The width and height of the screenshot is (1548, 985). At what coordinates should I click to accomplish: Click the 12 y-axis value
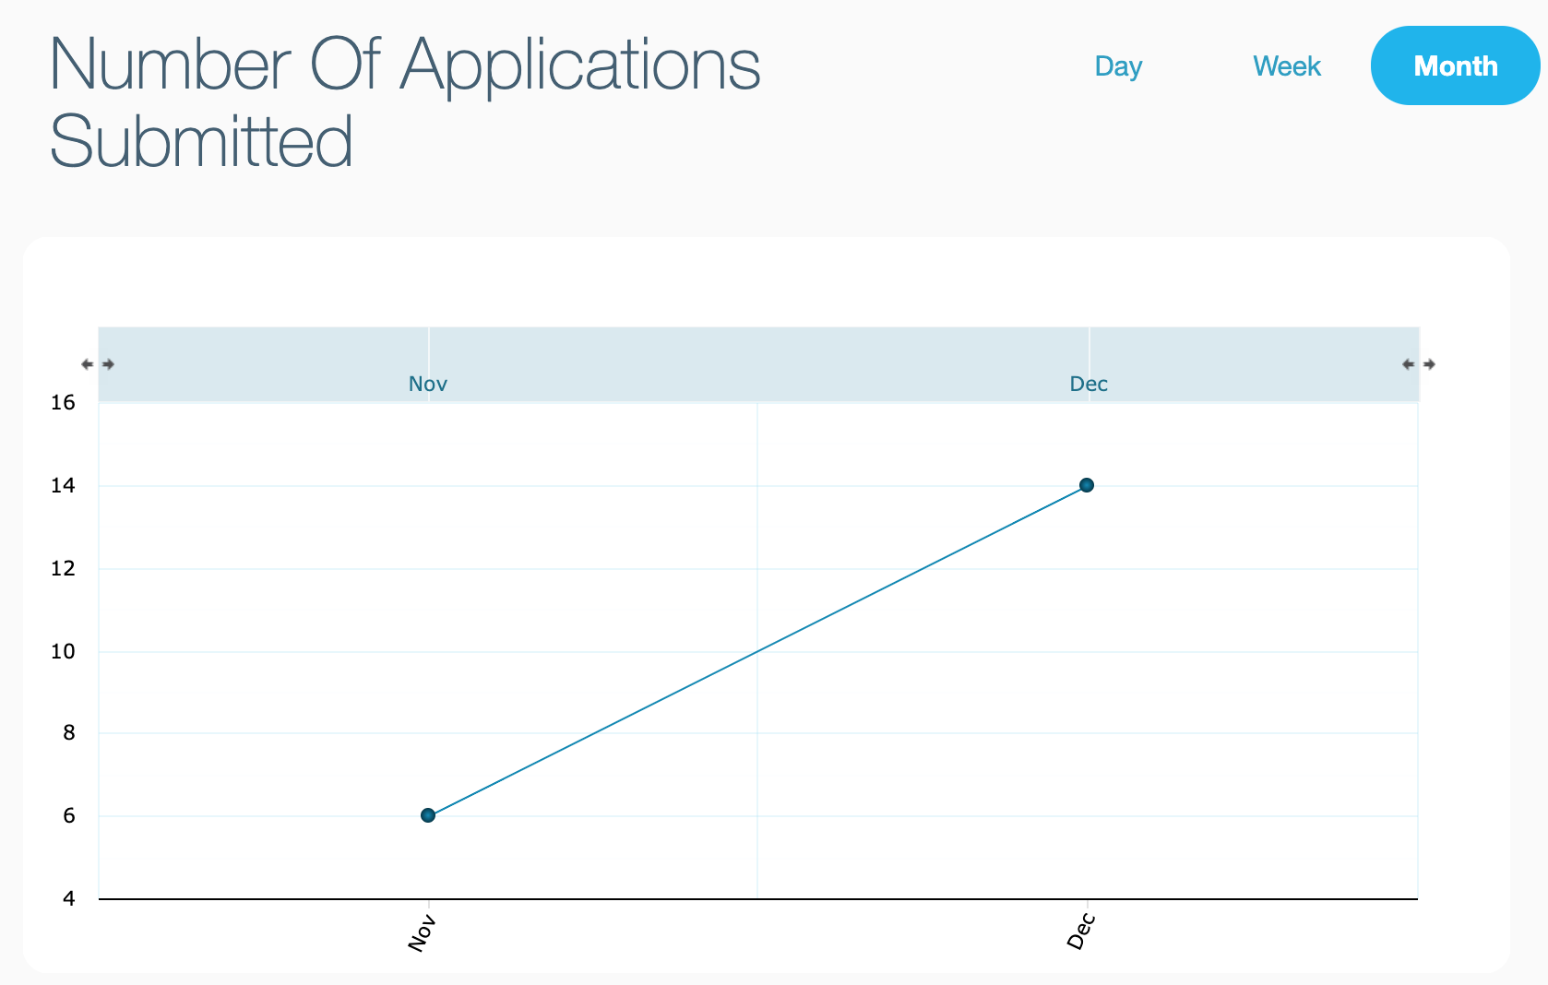(63, 569)
